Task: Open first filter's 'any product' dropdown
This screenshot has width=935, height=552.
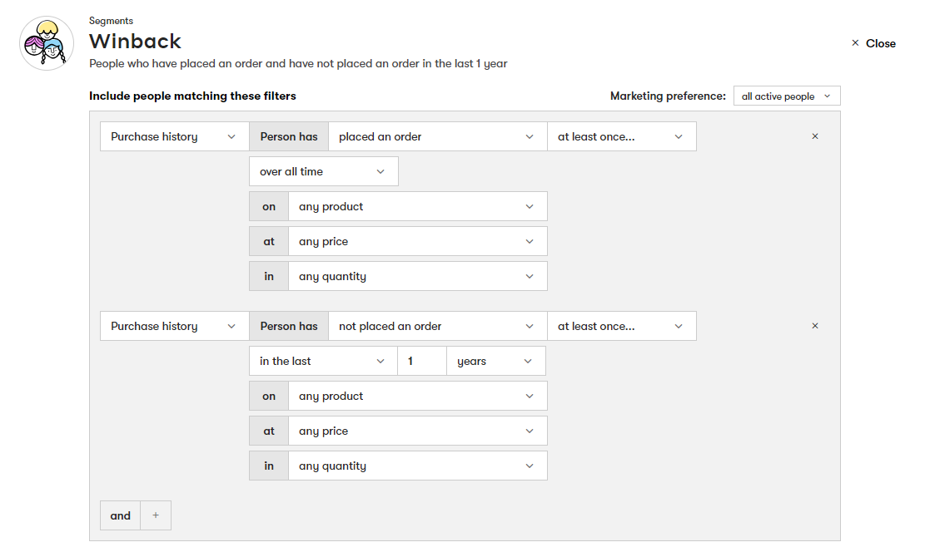Action: (x=417, y=206)
